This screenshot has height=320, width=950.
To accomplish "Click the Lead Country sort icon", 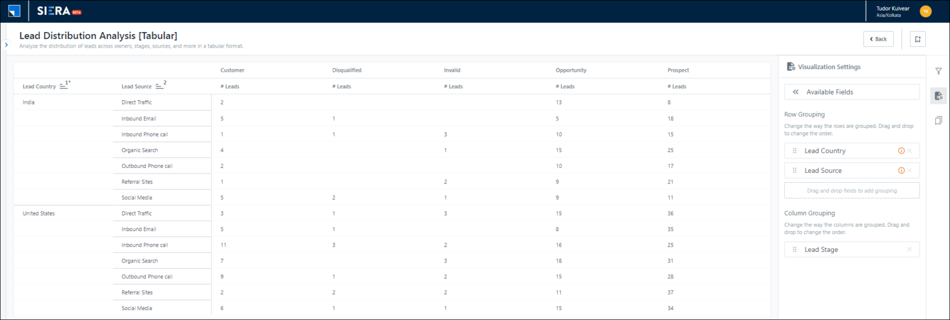I will 64,86.
